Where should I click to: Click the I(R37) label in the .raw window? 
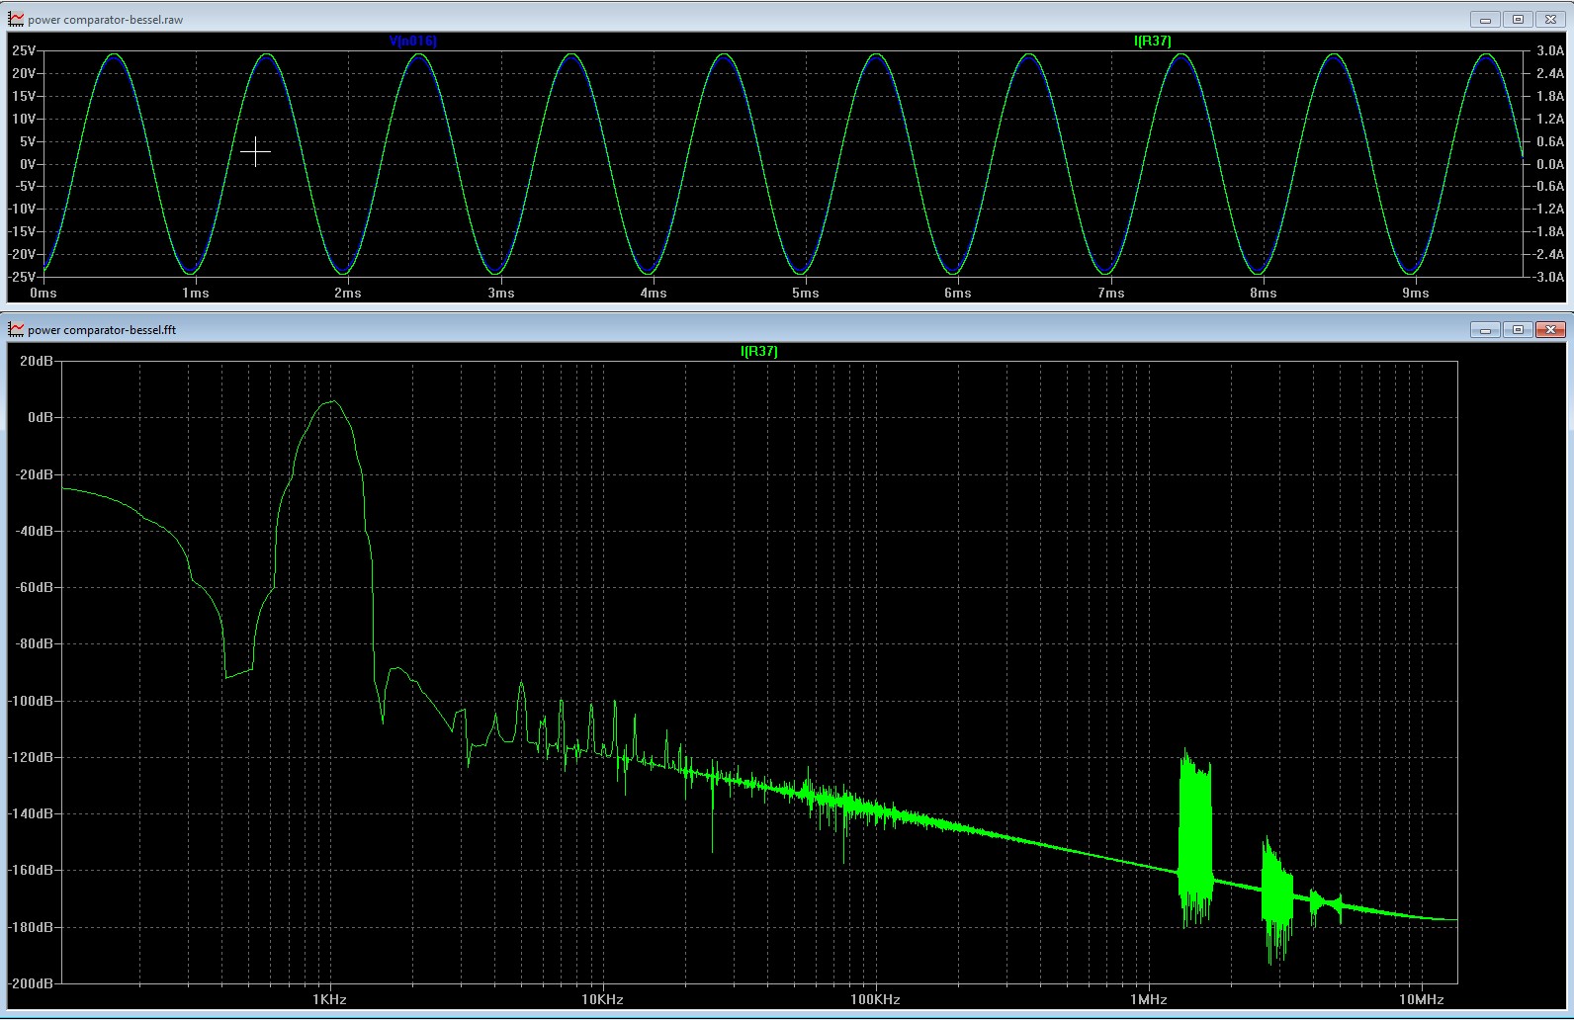click(x=1152, y=41)
